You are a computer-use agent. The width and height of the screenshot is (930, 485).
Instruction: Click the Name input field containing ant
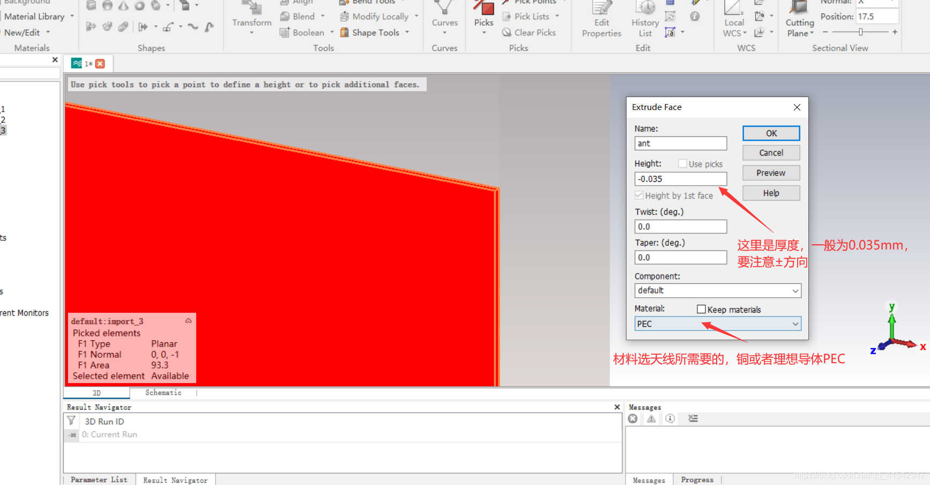coord(681,143)
